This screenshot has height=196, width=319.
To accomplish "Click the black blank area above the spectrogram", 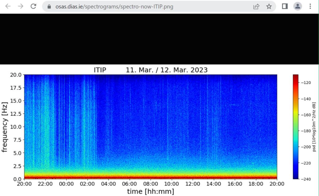I will (x=159, y=39).
